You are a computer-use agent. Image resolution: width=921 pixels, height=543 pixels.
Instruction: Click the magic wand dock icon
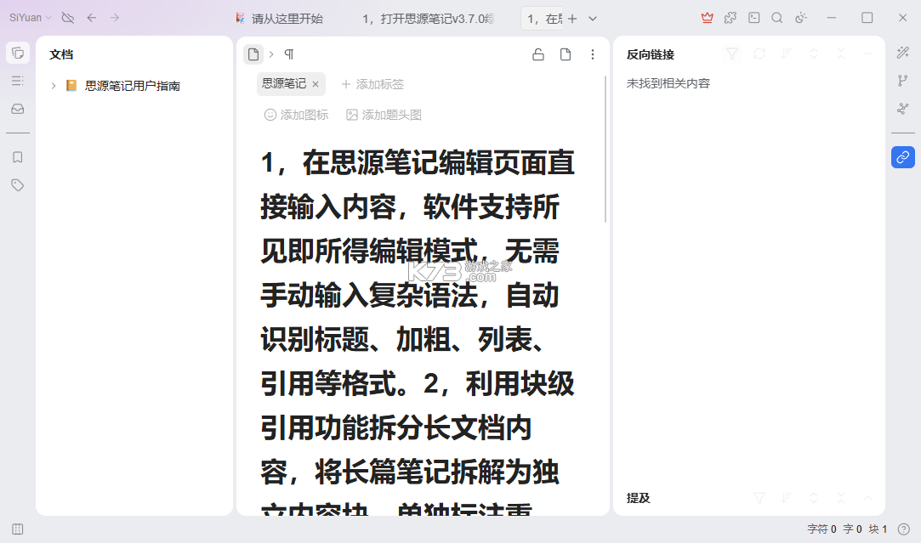(x=903, y=53)
